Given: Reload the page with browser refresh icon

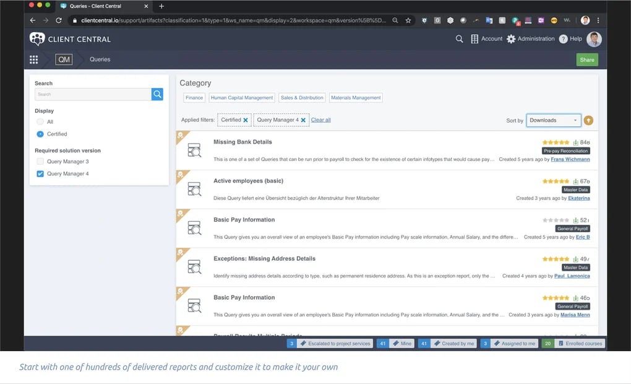Looking at the screenshot, I should 59,20.
